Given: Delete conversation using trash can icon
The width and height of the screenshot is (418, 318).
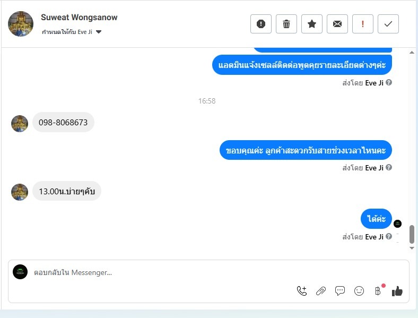Looking at the screenshot, I should [x=286, y=24].
